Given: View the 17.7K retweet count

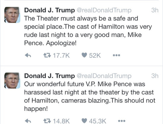Looking at the screenshot, I should point(61,56).
